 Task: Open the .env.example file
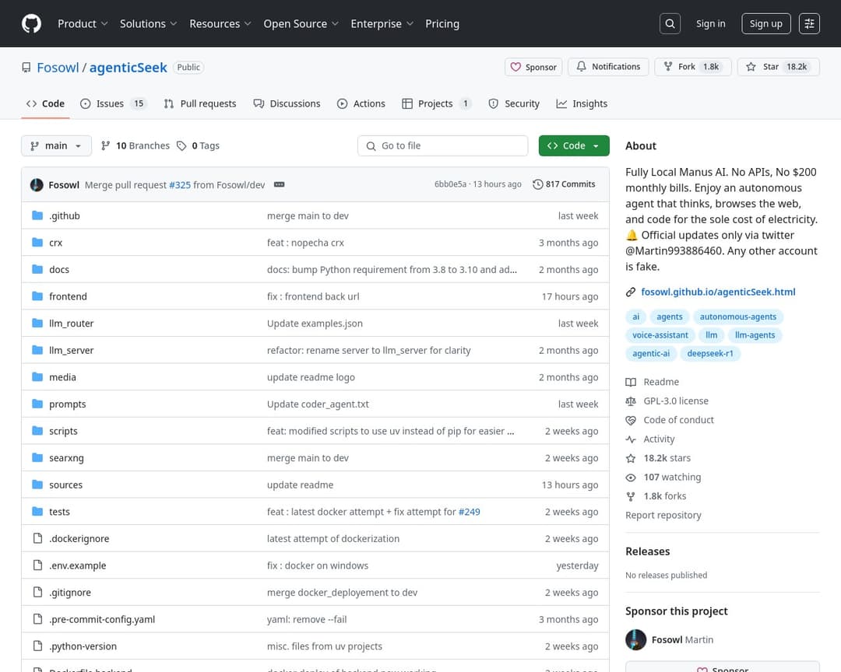(x=78, y=565)
